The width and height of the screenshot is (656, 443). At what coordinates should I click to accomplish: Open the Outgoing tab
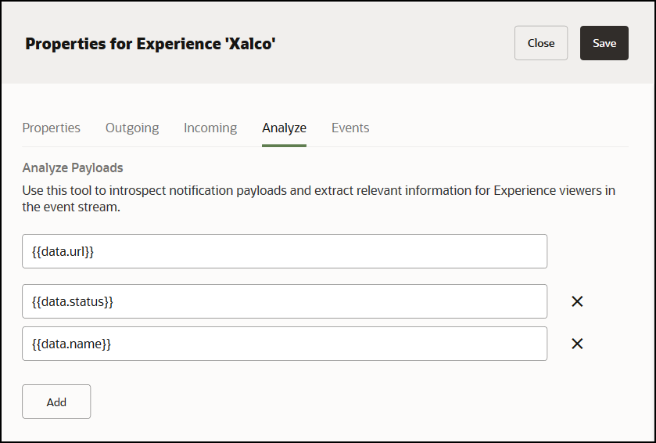pyautogui.click(x=132, y=128)
